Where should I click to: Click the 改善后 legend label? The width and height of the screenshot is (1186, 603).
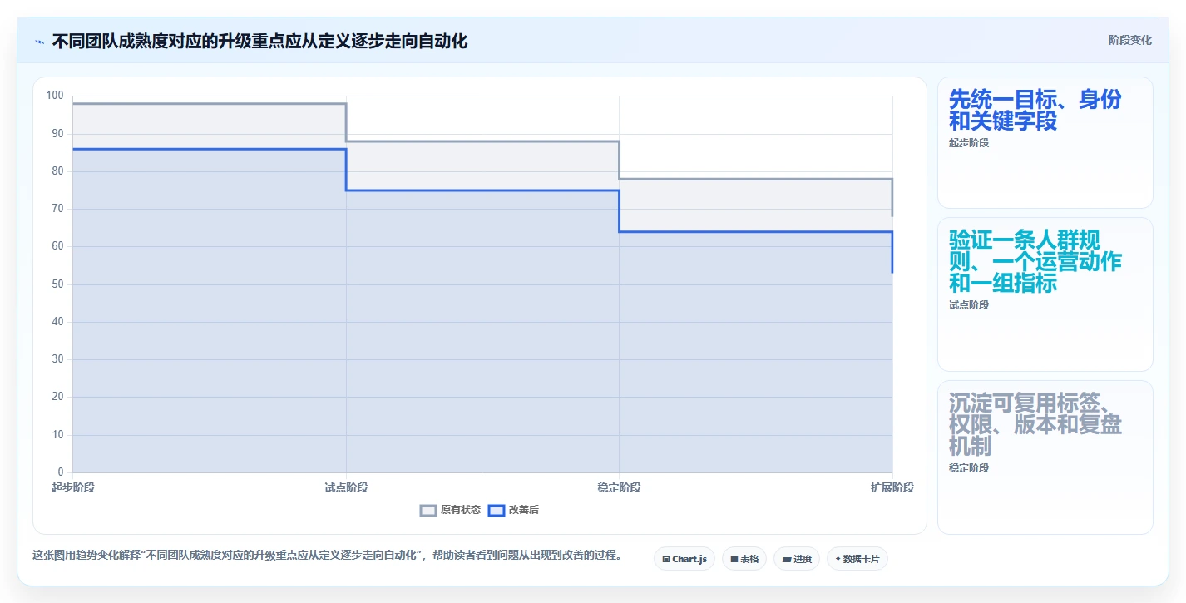(x=524, y=510)
